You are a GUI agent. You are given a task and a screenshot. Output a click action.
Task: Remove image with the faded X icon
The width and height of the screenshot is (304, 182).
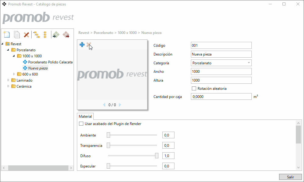coord(88,45)
